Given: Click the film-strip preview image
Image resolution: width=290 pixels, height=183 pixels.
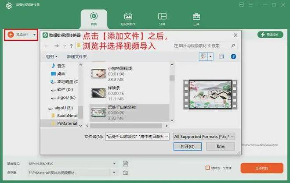Looking at the screenshot, I should click(210, 95).
